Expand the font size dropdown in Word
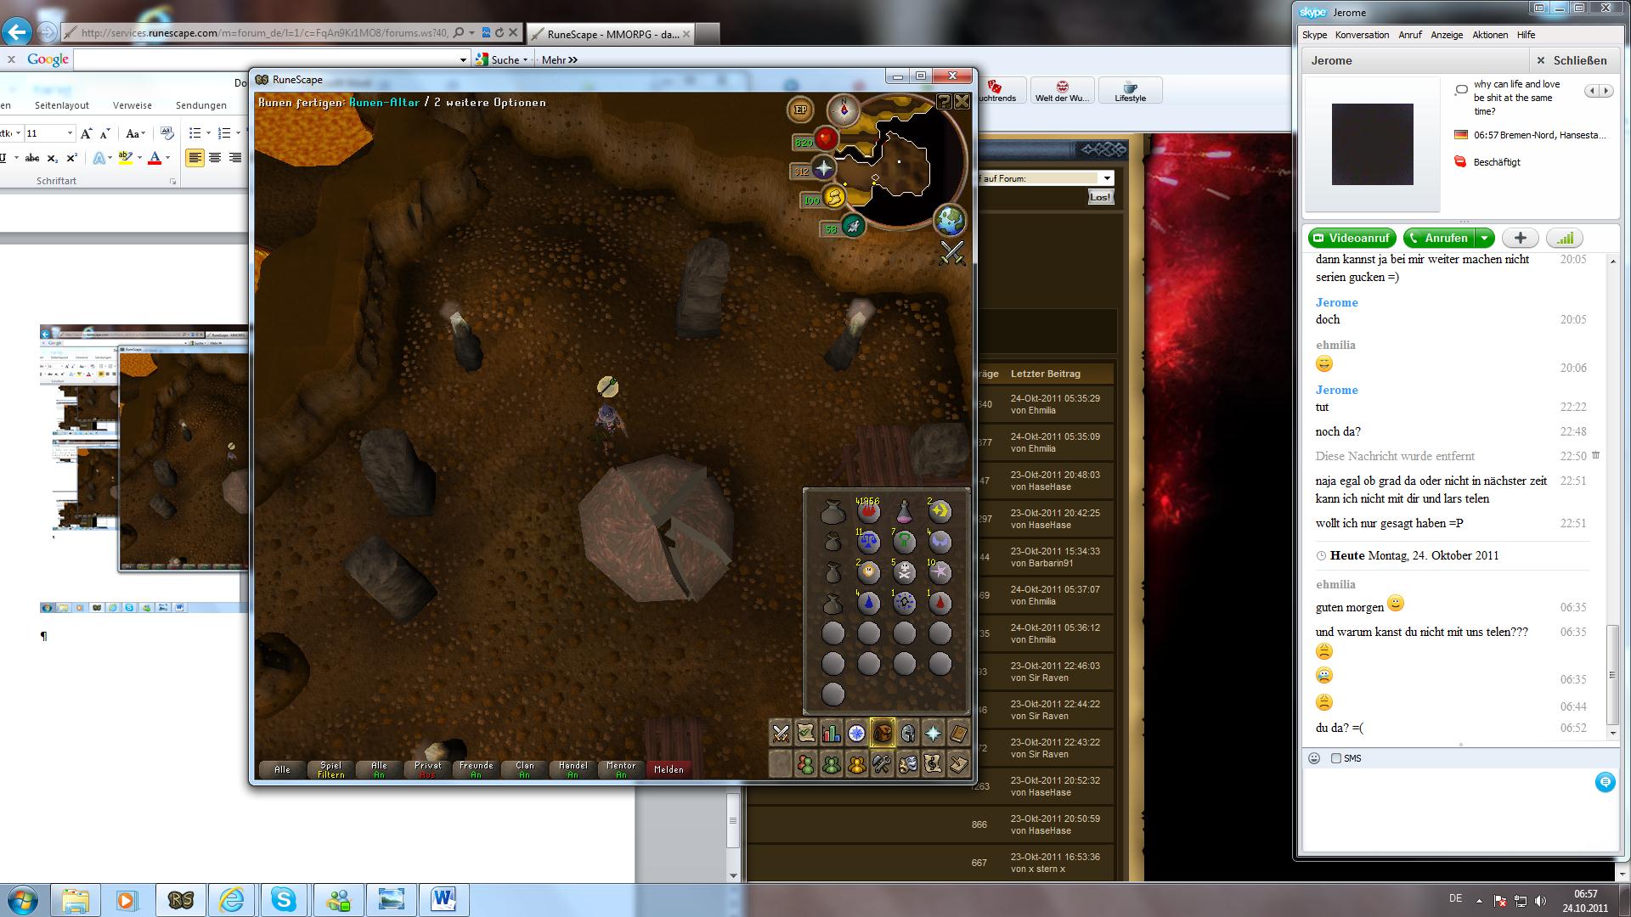 70,133
